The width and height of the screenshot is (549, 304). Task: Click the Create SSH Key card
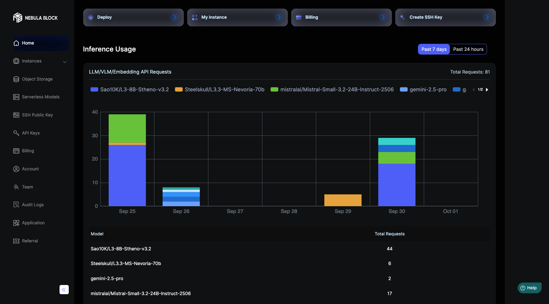click(445, 17)
